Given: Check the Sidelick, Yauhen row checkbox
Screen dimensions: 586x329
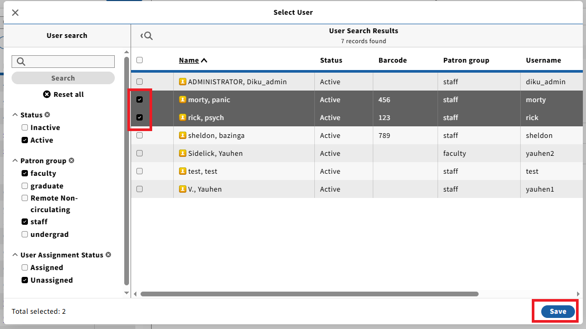Looking at the screenshot, I should pyautogui.click(x=140, y=153).
